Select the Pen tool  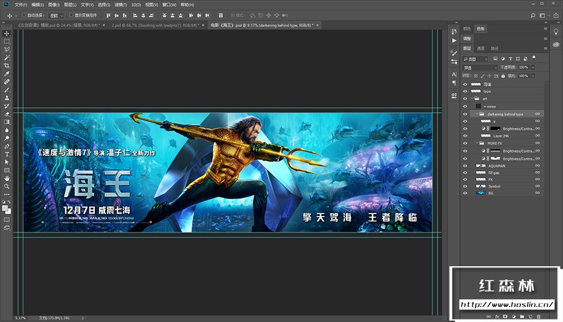pos(7,146)
